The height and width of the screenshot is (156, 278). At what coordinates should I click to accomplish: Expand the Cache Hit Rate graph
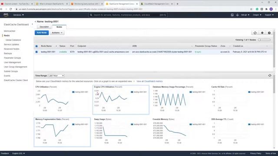pyautogui.click(x=238, y=100)
